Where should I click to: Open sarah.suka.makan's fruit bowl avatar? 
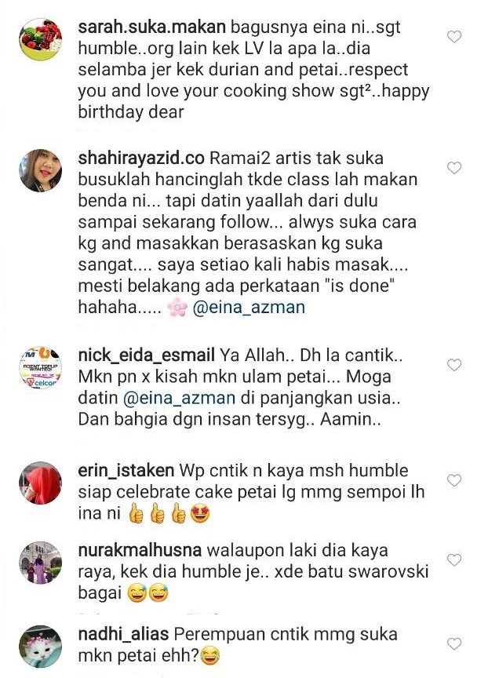pos(41,40)
